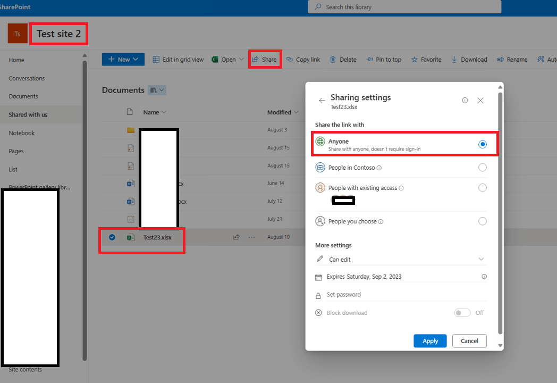Click the left navigation scrollbar
The width and height of the screenshot is (557, 383).
(85, 210)
